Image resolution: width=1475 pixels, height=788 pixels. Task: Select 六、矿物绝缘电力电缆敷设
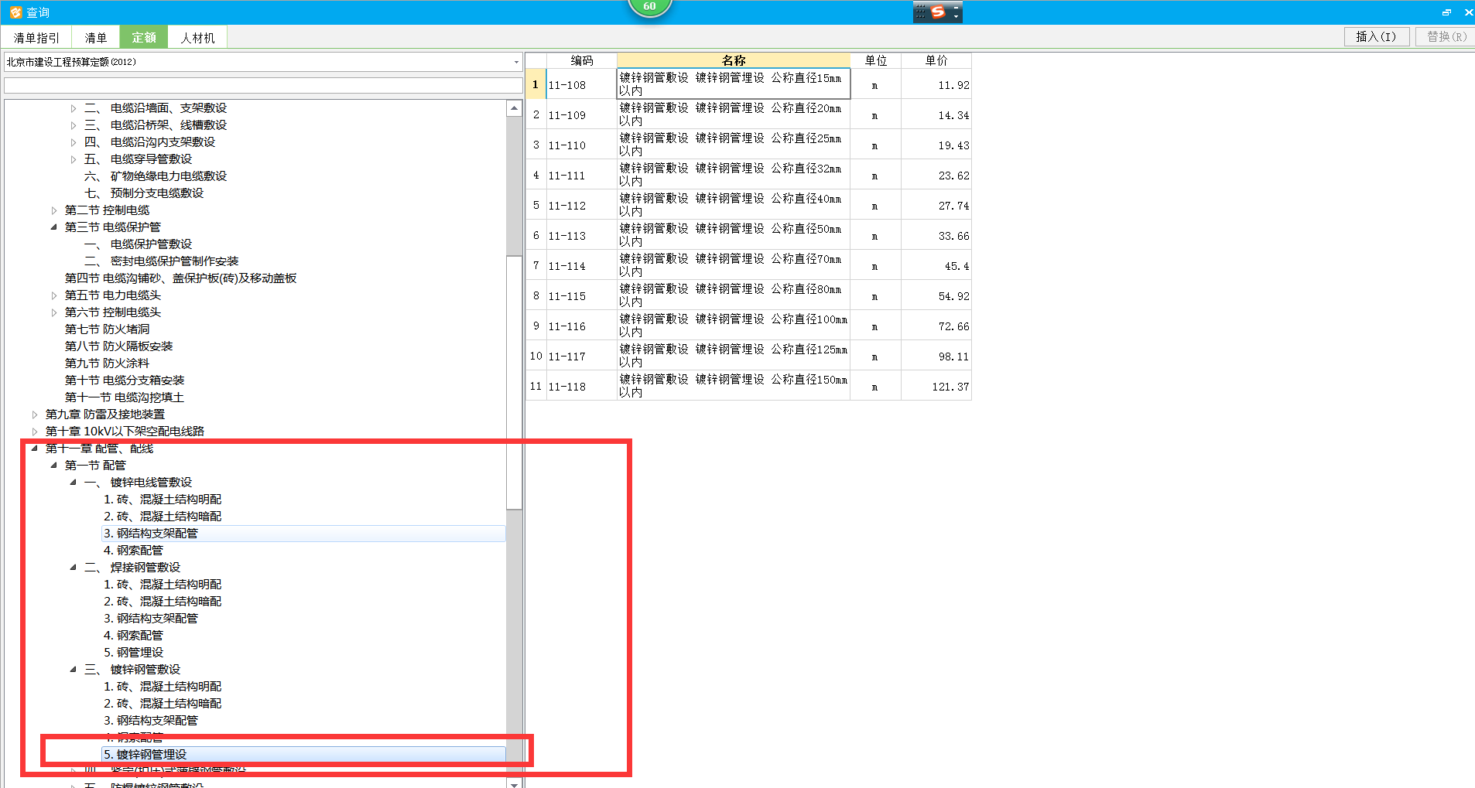[156, 176]
